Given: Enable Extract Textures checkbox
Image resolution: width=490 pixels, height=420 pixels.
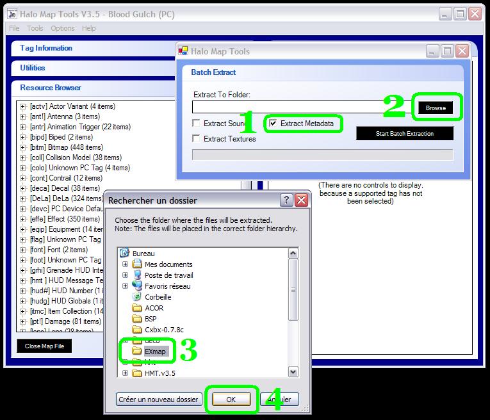Looking at the screenshot, I should click(196, 138).
